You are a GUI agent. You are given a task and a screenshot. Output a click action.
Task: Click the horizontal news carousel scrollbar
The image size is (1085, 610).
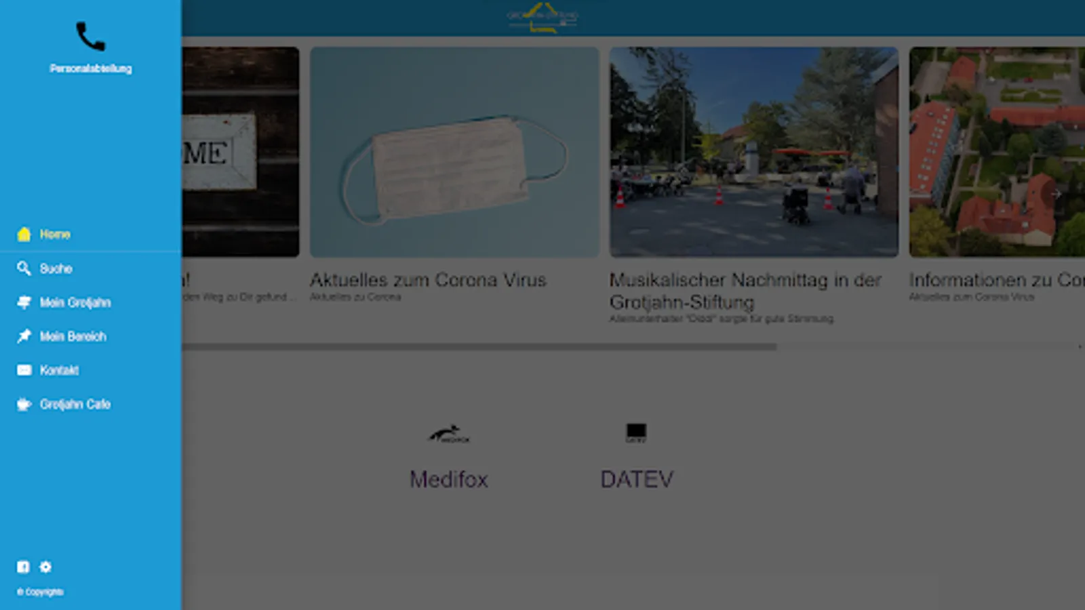pyautogui.click(x=479, y=346)
